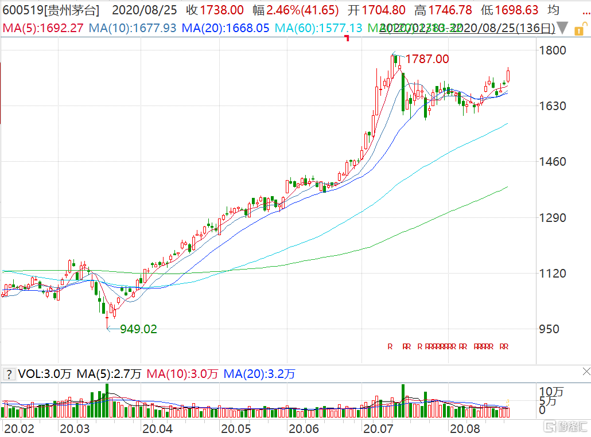Viewport: 591px width, 437px height.
Task: Click the MA(60):1577.13 indicator label
Action: (318, 28)
